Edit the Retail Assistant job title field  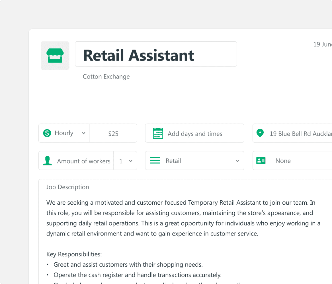(156, 54)
